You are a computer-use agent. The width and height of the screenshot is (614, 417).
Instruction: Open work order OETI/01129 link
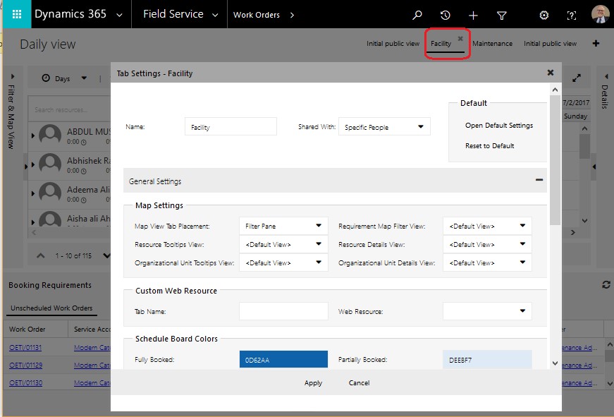26,365
